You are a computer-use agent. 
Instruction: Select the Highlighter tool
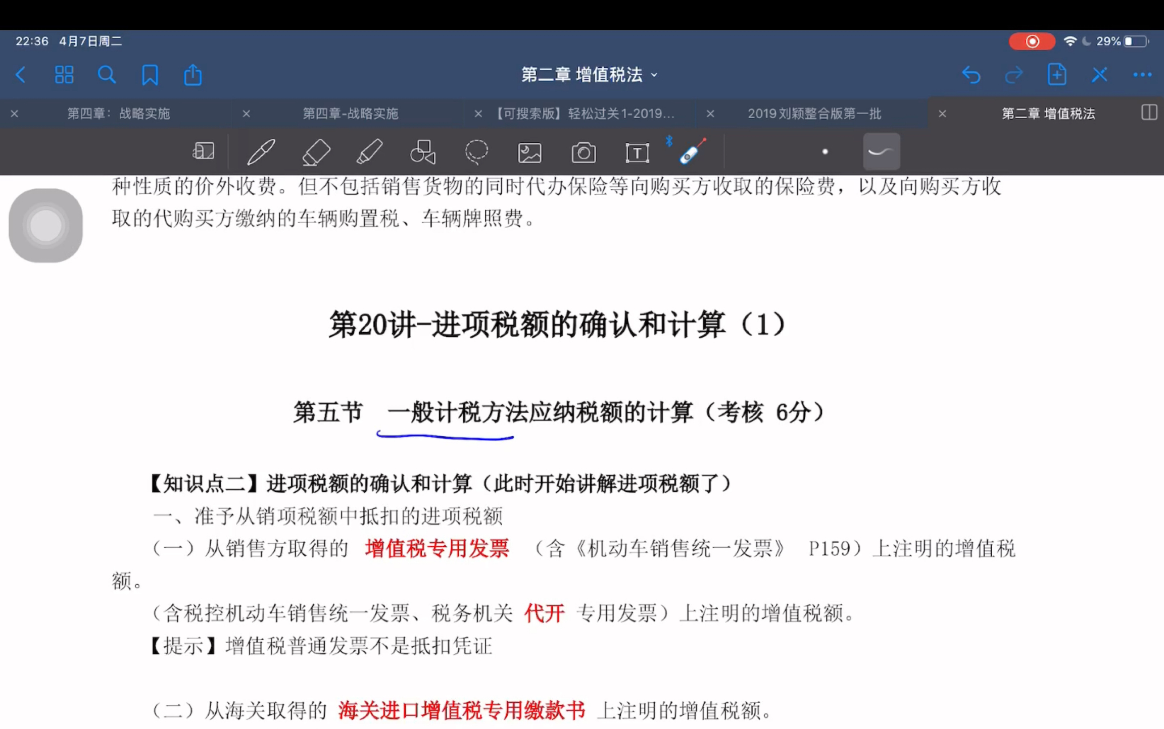click(x=369, y=151)
